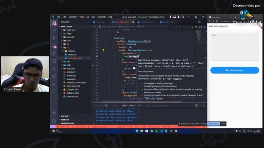Open the Terminal menu
The width and height of the screenshot is (264, 148).
pyautogui.click(x=102, y=17)
